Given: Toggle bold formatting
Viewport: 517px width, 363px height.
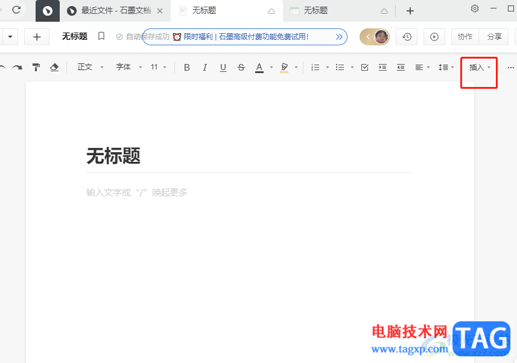Looking at the screenshot, I should [186, 67].
